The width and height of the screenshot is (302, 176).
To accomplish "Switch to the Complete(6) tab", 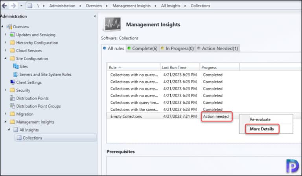I will pyautogui.click(x=143, y=48).
